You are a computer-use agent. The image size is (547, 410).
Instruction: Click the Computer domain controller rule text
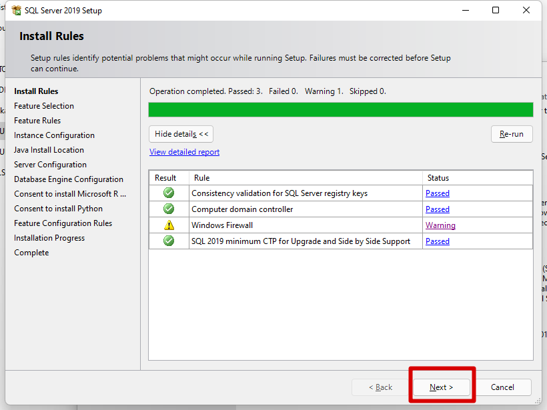coord(242,209)
